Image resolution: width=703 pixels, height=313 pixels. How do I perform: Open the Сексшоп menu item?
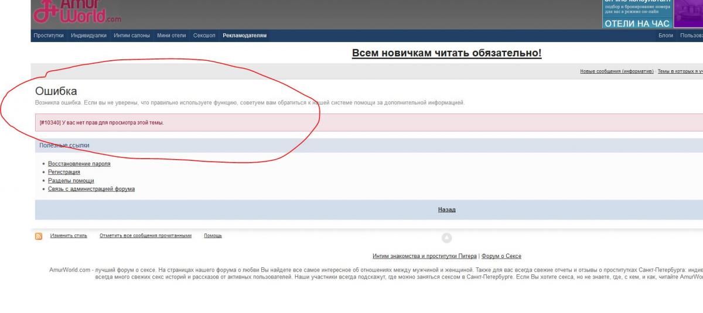tap(204, 36)
